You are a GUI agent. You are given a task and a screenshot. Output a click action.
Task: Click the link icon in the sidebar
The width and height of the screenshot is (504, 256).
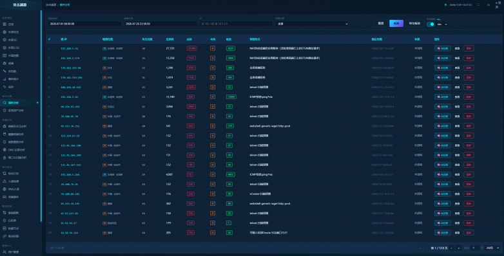(x=5, y=236)
